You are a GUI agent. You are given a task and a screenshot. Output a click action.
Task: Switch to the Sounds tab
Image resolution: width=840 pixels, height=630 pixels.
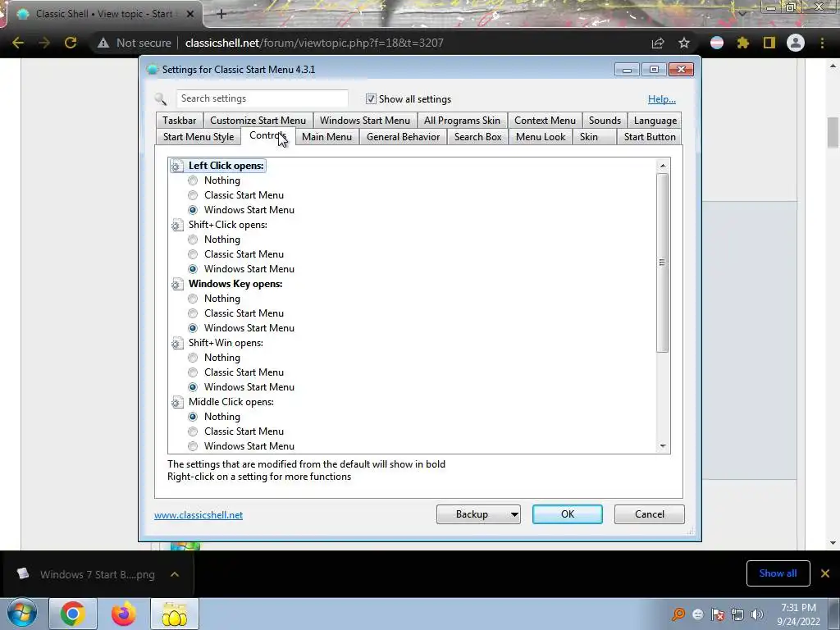point(605,121)
